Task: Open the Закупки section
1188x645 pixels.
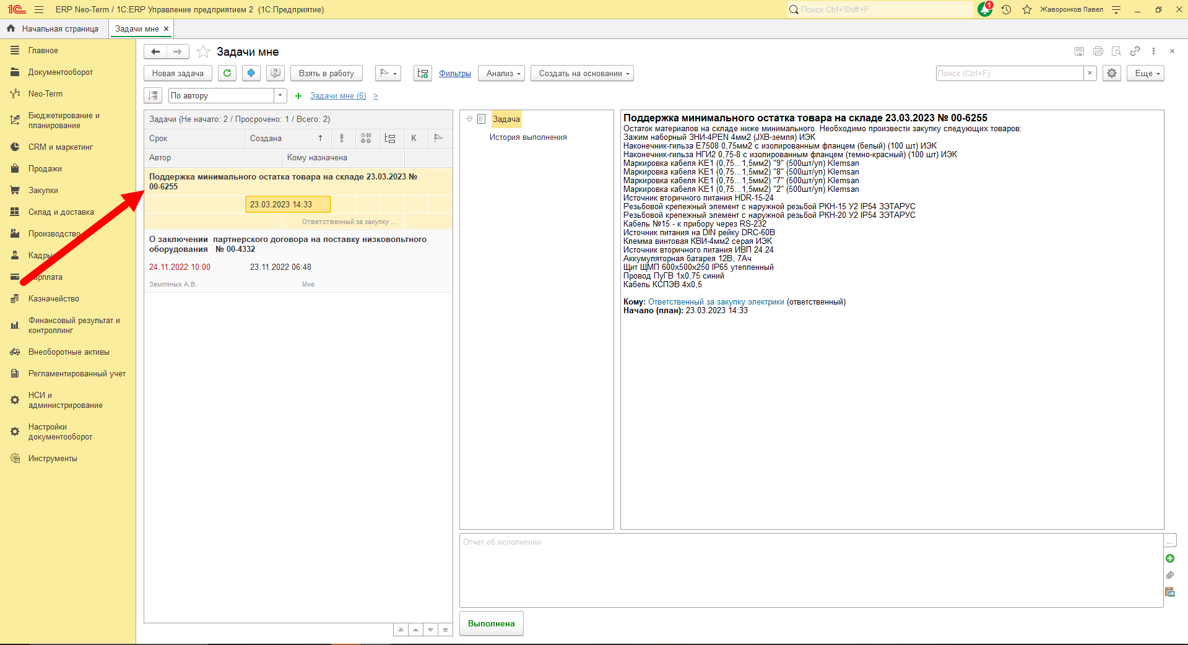Action: pyautogui.click(x=43, y=190)
